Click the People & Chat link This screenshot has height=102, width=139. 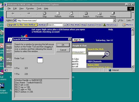point(80,46)
